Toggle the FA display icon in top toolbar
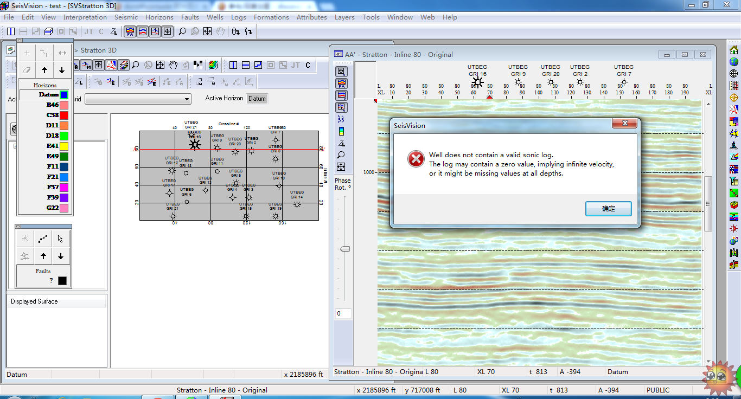Screen dimensions: 741x399 (130, 32)
